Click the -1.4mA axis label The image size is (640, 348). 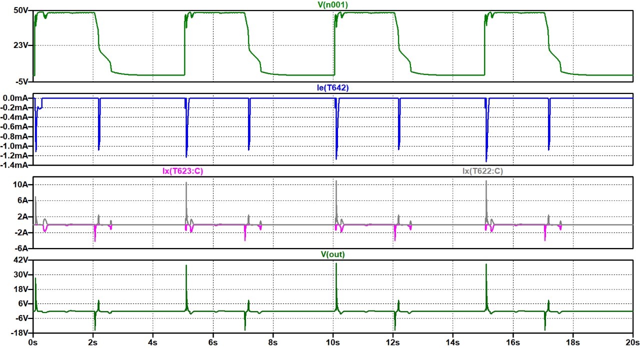(x=16, y=165)
